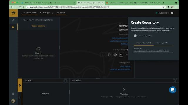Screen dimensions: 188x105
Task: Click the Repository URL input field
Action: point(153,51)
